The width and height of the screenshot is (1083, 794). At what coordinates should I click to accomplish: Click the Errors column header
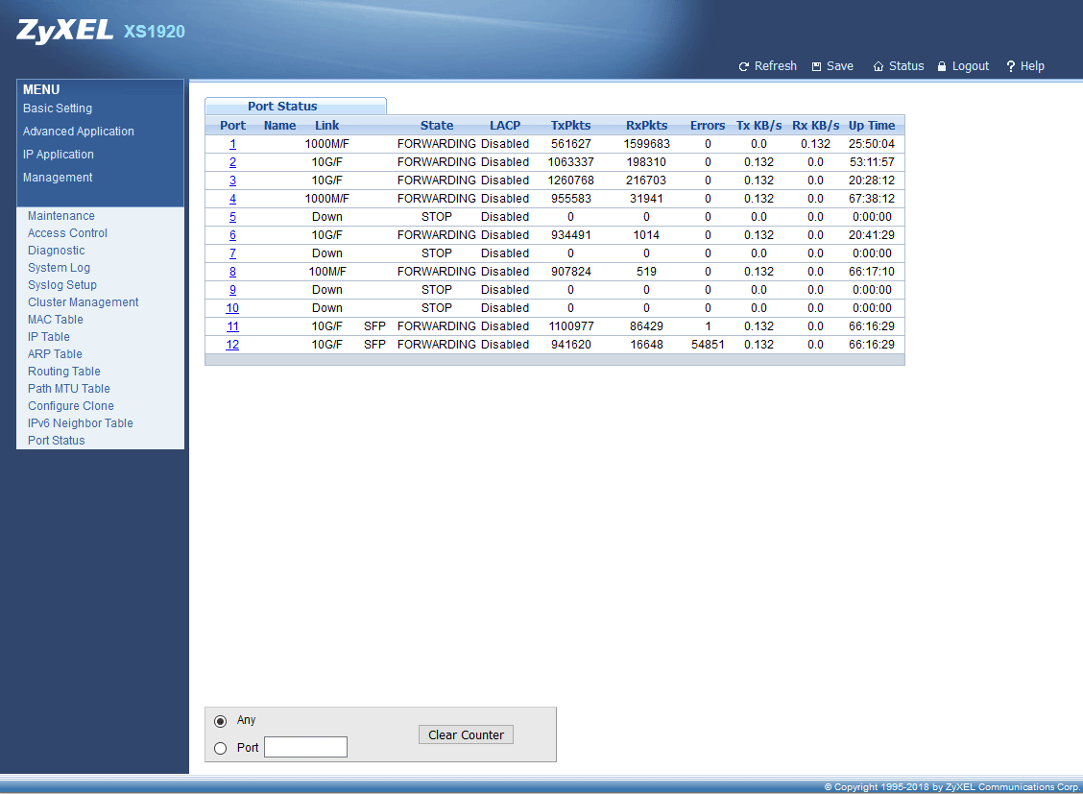[708, 126]
